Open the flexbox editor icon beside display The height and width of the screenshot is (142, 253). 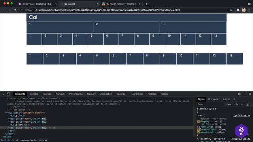221,121
